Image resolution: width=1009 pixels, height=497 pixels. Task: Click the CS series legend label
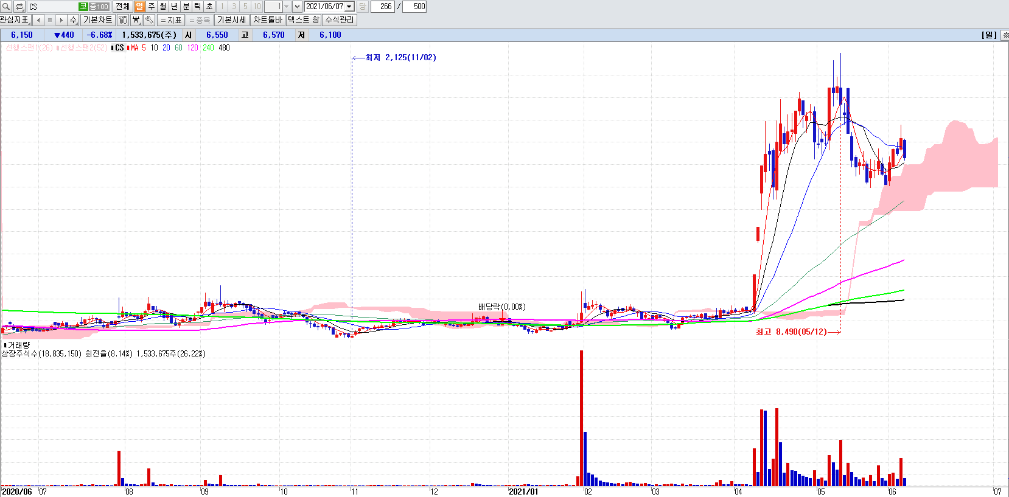click(118, 47)
